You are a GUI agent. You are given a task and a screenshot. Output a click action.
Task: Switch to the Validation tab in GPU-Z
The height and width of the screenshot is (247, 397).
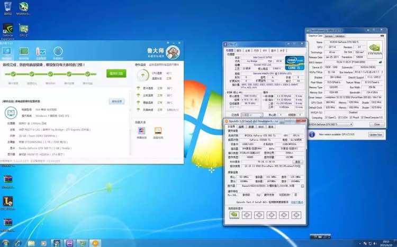point(340,36)
